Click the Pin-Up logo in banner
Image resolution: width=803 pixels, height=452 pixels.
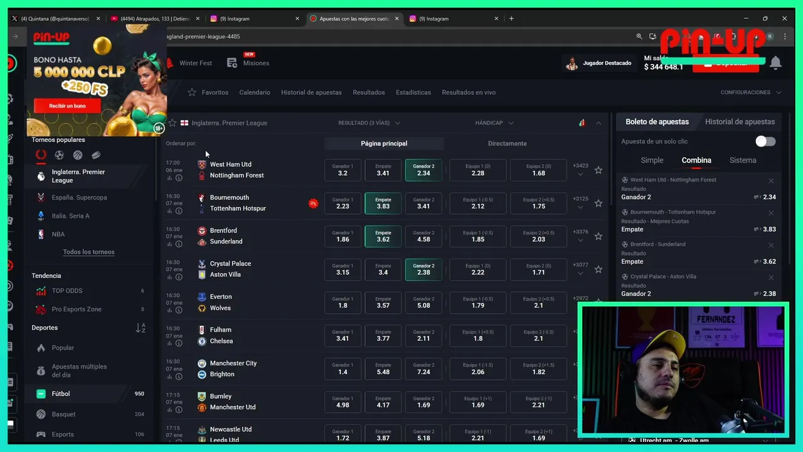(51, 37)
